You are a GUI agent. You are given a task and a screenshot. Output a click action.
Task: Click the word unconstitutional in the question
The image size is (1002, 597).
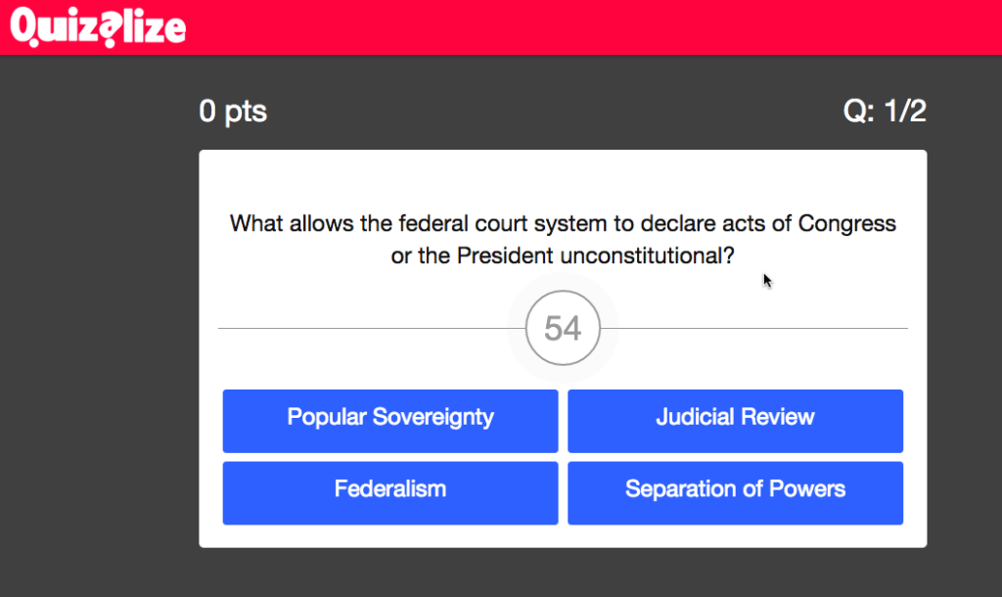click(x=648, y=255)
